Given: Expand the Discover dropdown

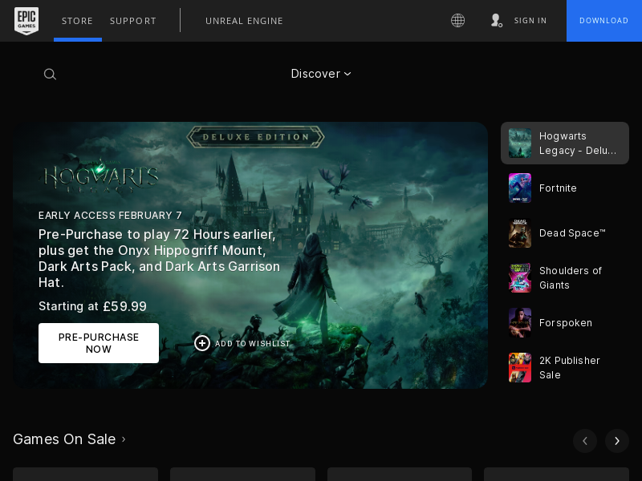Looking at the screenshot, I should click(321, 74).
